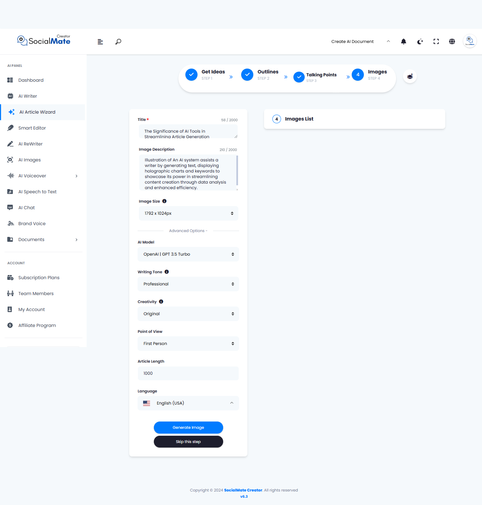This screenshot has height=505, width=482.
Task: Click the Brand Voice signature icon
Action: [x=10, y=223]
